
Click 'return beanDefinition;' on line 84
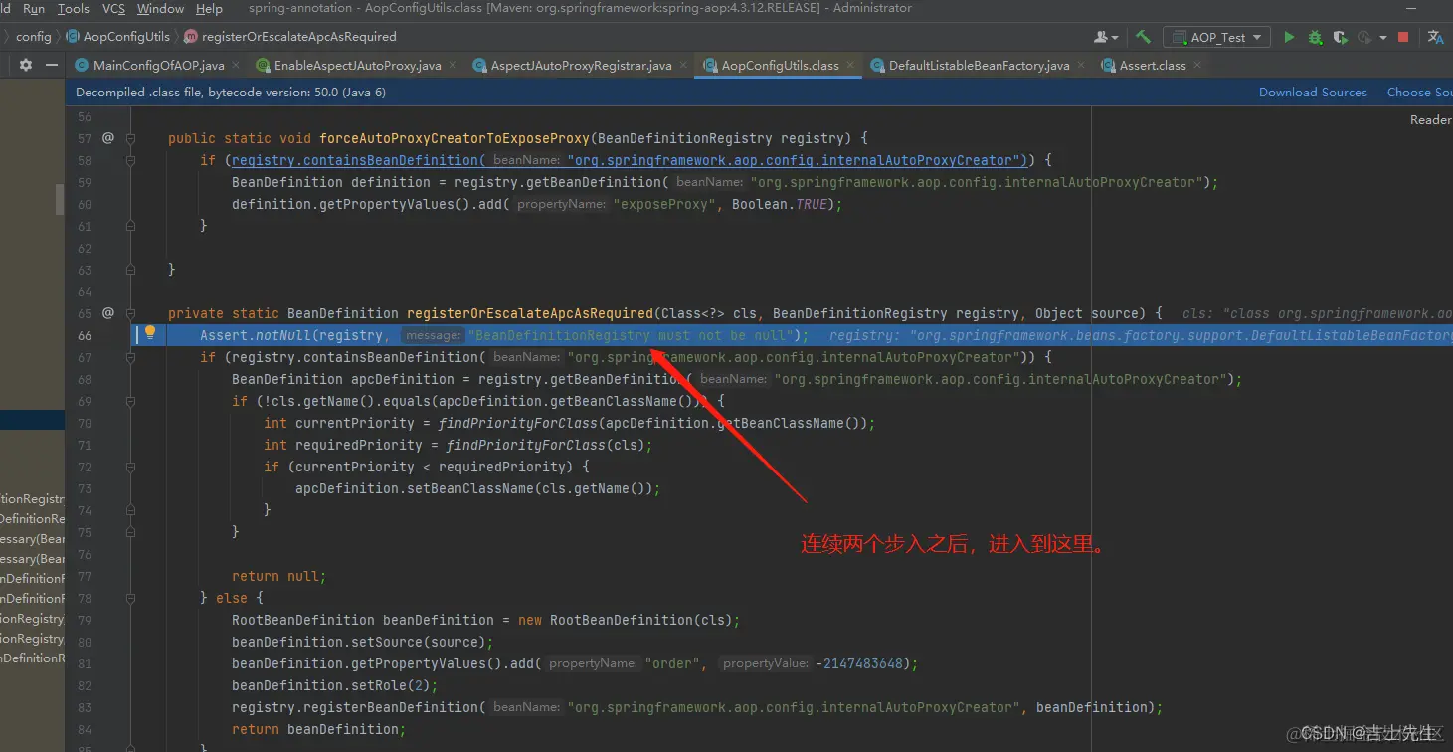[x=318, y=729]
